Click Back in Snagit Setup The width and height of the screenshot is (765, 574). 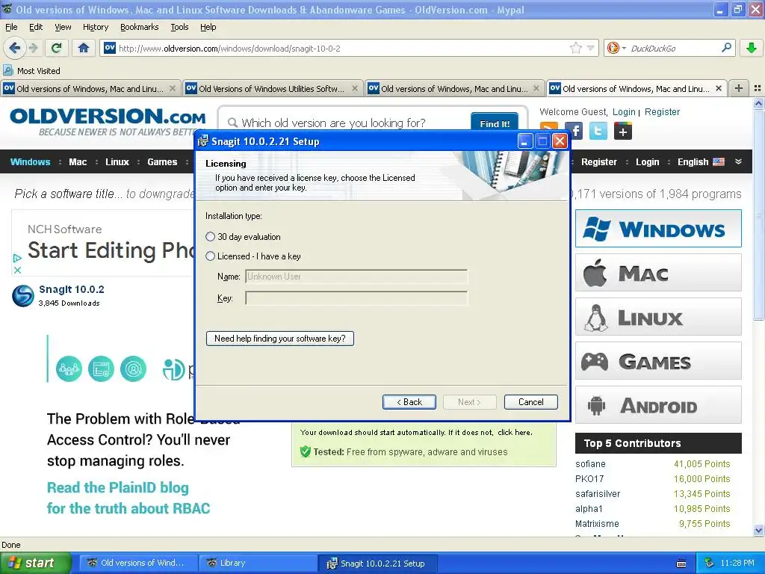409,401
